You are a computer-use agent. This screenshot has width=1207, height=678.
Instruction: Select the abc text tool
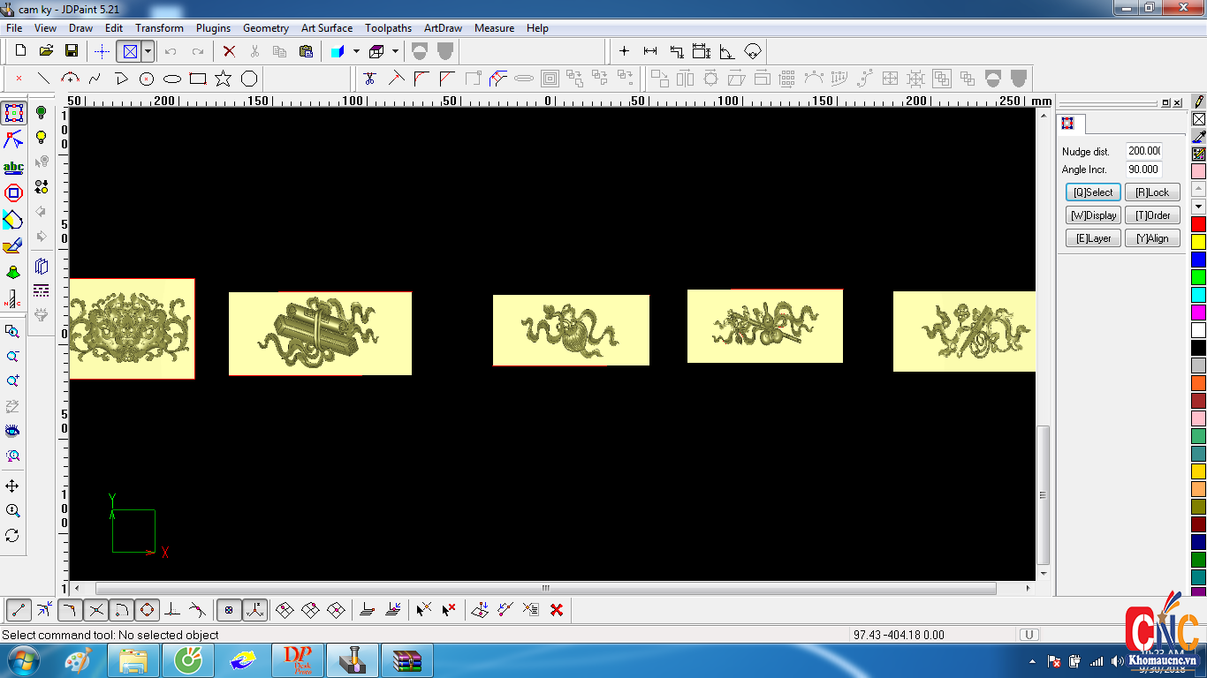coord(13,168)
